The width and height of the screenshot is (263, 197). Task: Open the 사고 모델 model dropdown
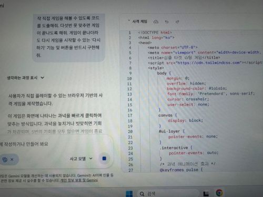tap(81, 159)
